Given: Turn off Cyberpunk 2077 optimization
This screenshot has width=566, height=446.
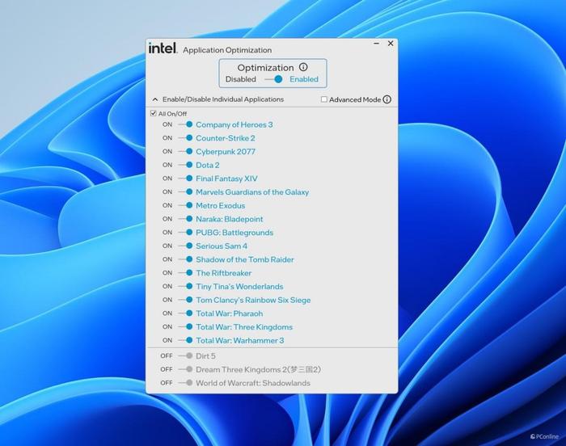Looking at the screenshot, I should (x=185, y=152).
